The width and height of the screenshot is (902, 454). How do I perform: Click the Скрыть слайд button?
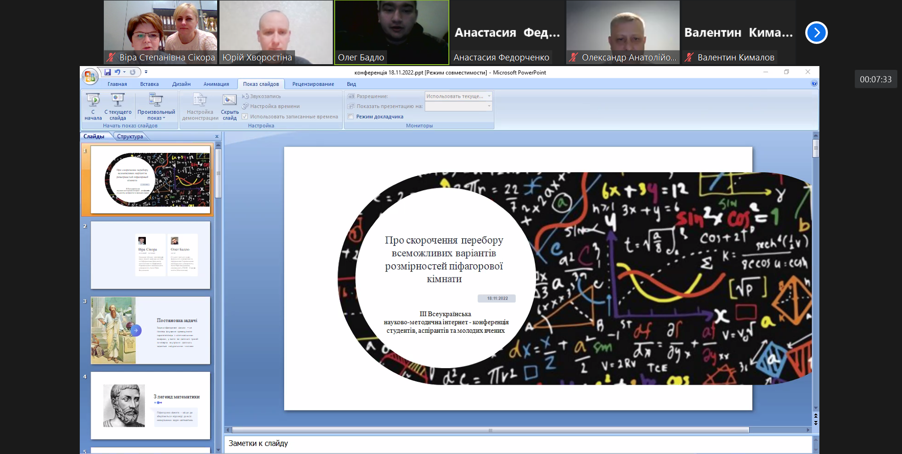pyautogui.click(x=230, y=107)
